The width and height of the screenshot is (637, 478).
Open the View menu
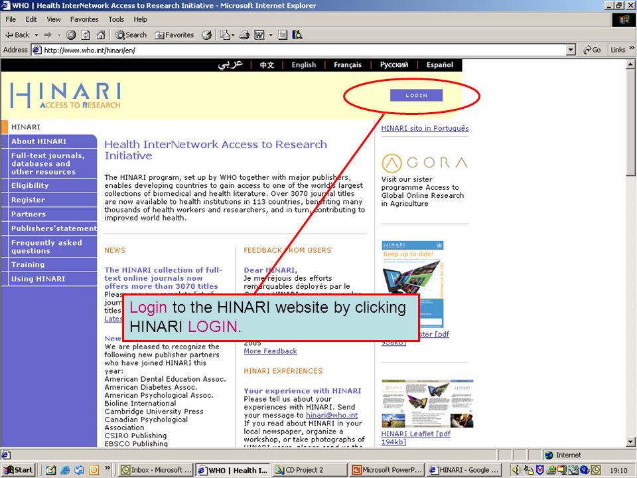coord(53,19)
